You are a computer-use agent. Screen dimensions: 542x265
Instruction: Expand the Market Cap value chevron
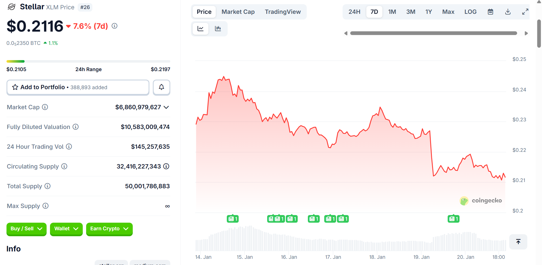click(166, 107)
